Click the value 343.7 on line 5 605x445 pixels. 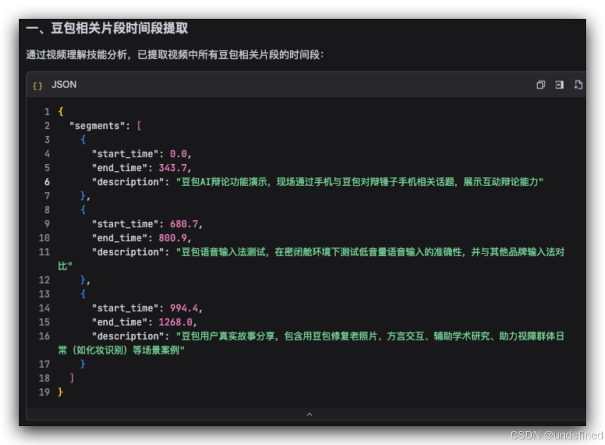(x=173, y=168)
